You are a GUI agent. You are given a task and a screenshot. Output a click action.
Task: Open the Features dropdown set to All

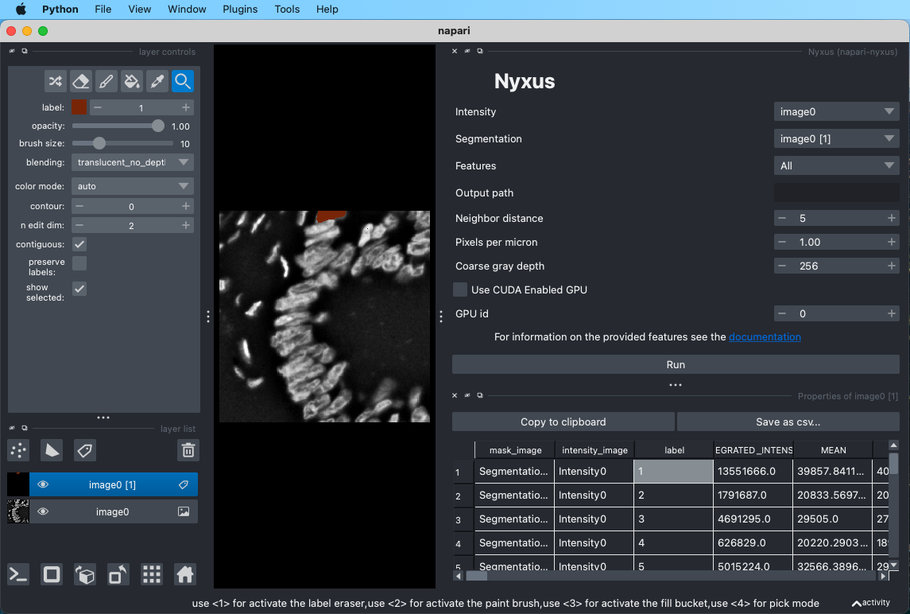(x=836, y=166)
